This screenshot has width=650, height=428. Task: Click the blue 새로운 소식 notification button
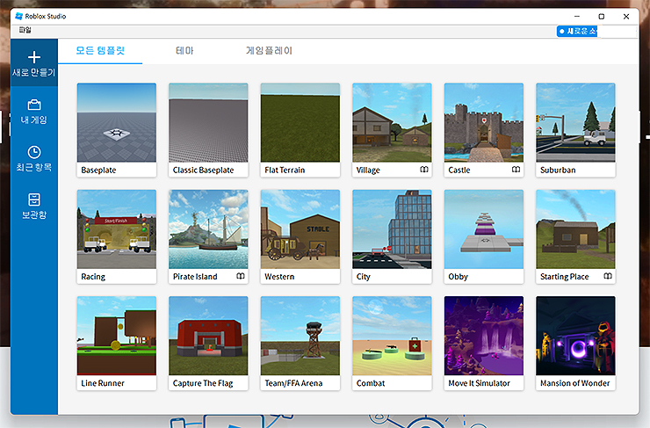(576, 31)
